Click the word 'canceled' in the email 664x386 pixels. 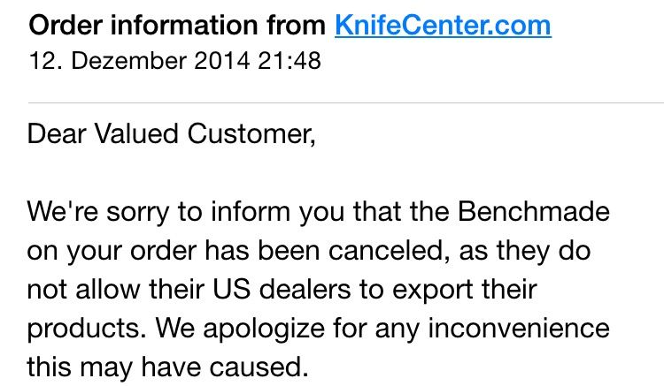tap(388, 251)
